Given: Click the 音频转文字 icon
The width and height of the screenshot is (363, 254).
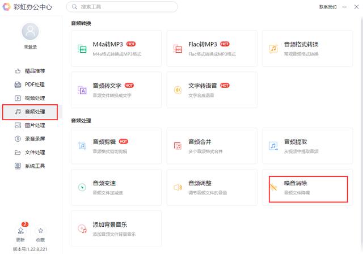Looking at the screenshot, I should 82,90.
